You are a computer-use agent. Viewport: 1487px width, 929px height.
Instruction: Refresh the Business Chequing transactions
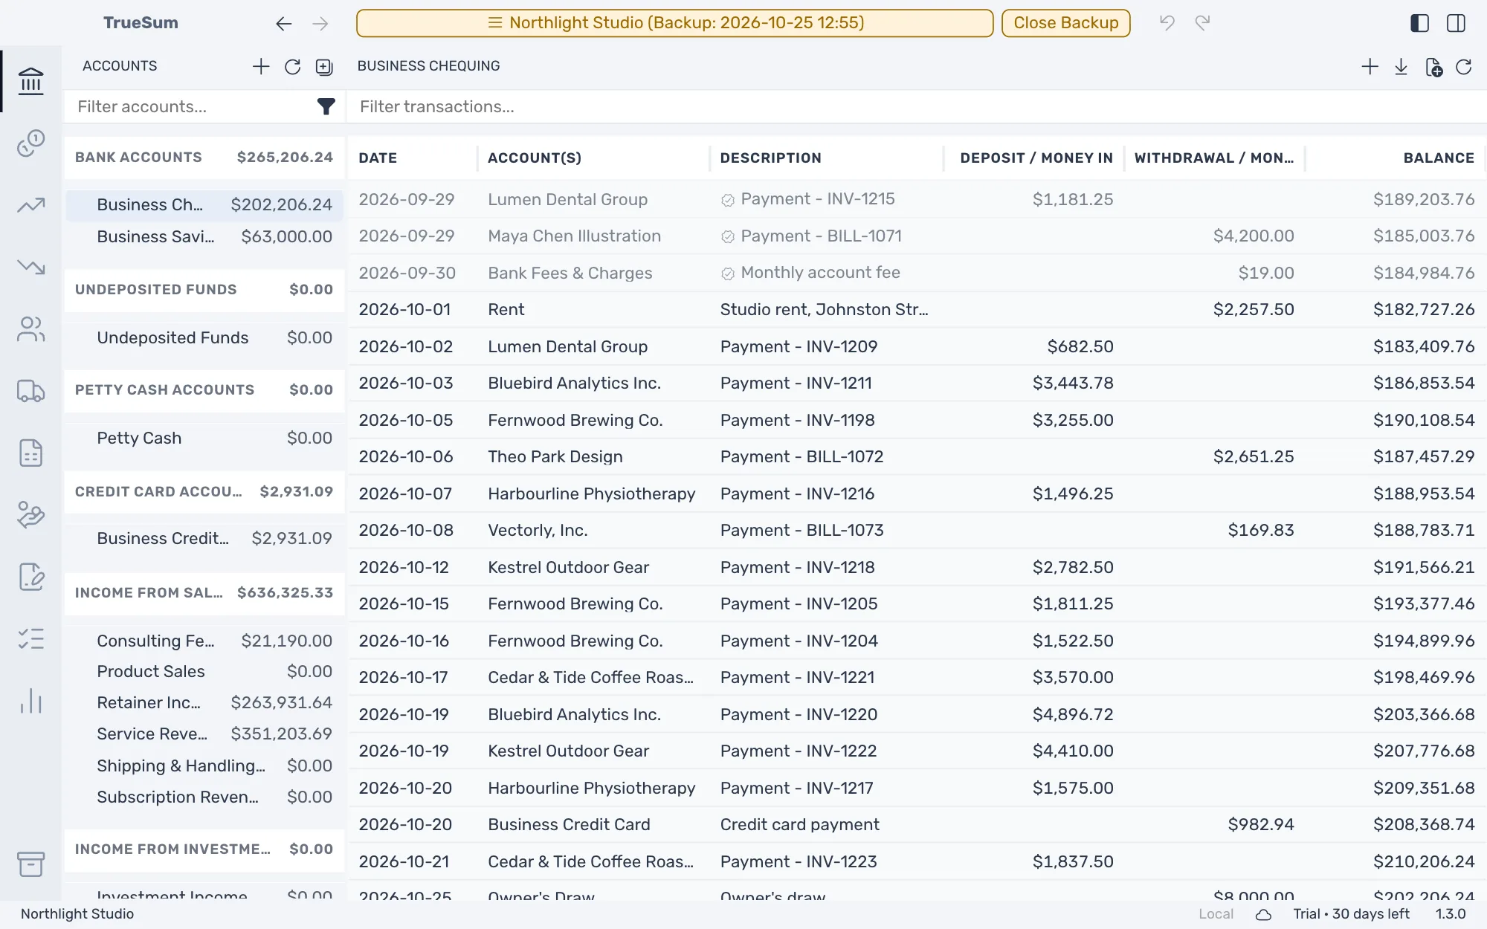1463,67
